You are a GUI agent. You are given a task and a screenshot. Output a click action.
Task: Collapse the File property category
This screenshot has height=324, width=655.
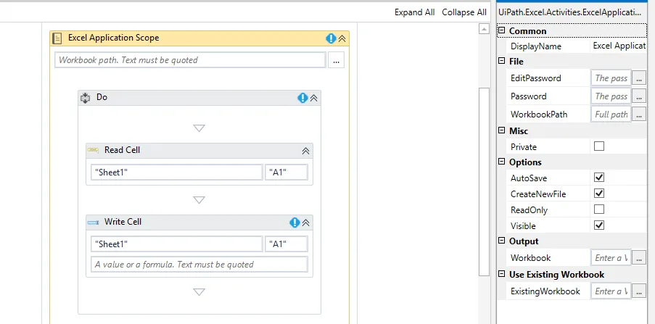(x=502, y=61)
